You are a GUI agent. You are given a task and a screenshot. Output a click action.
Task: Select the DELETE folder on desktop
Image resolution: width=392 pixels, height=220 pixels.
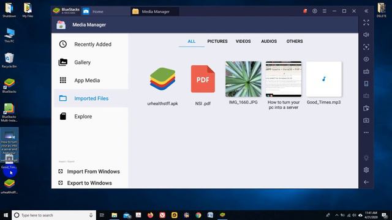click(x=382, y=10)
